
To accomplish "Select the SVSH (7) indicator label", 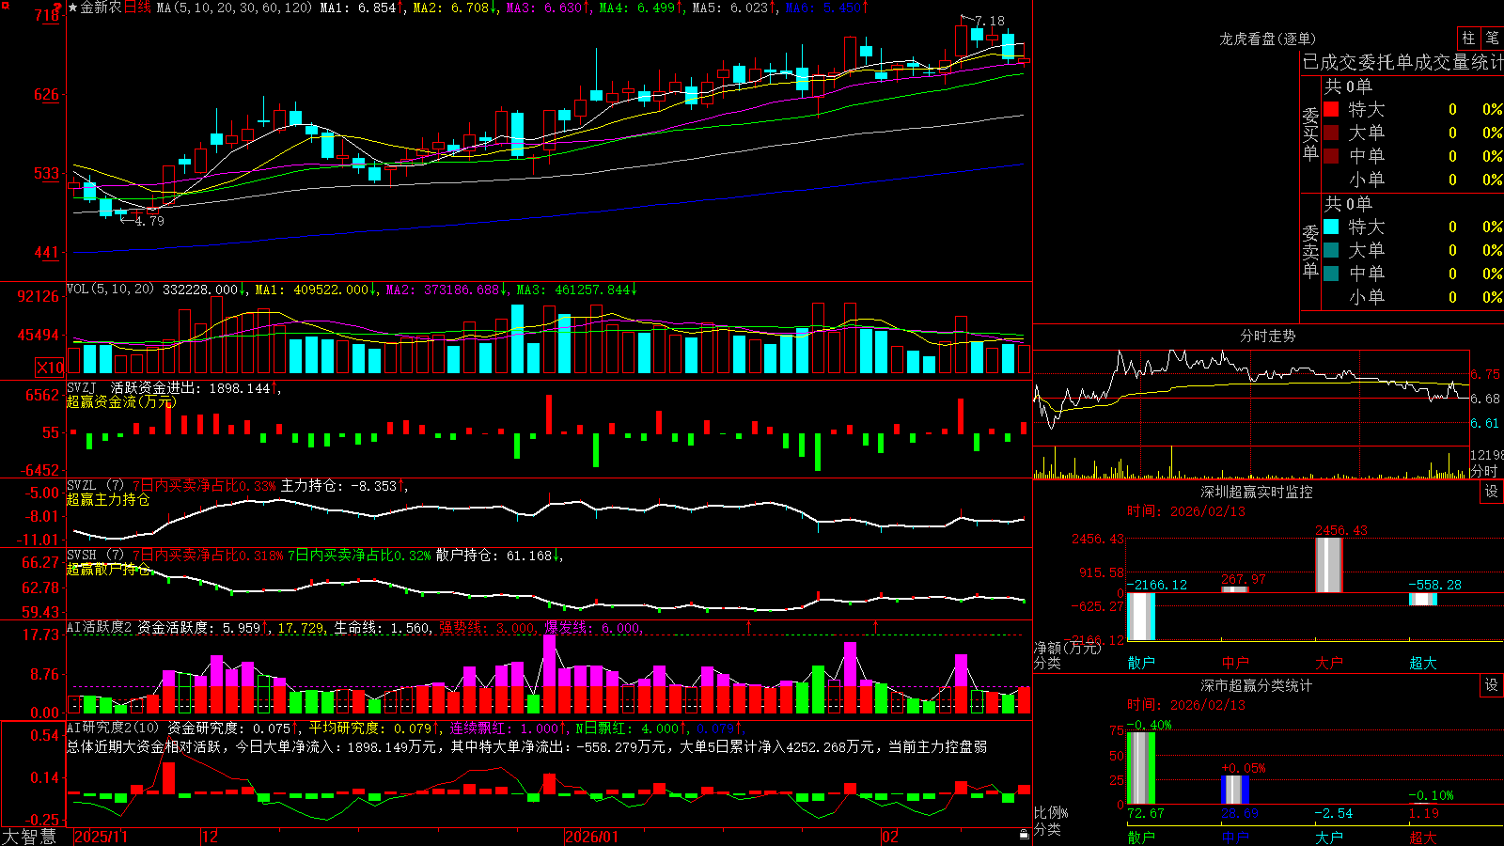I will pos(95,556).
